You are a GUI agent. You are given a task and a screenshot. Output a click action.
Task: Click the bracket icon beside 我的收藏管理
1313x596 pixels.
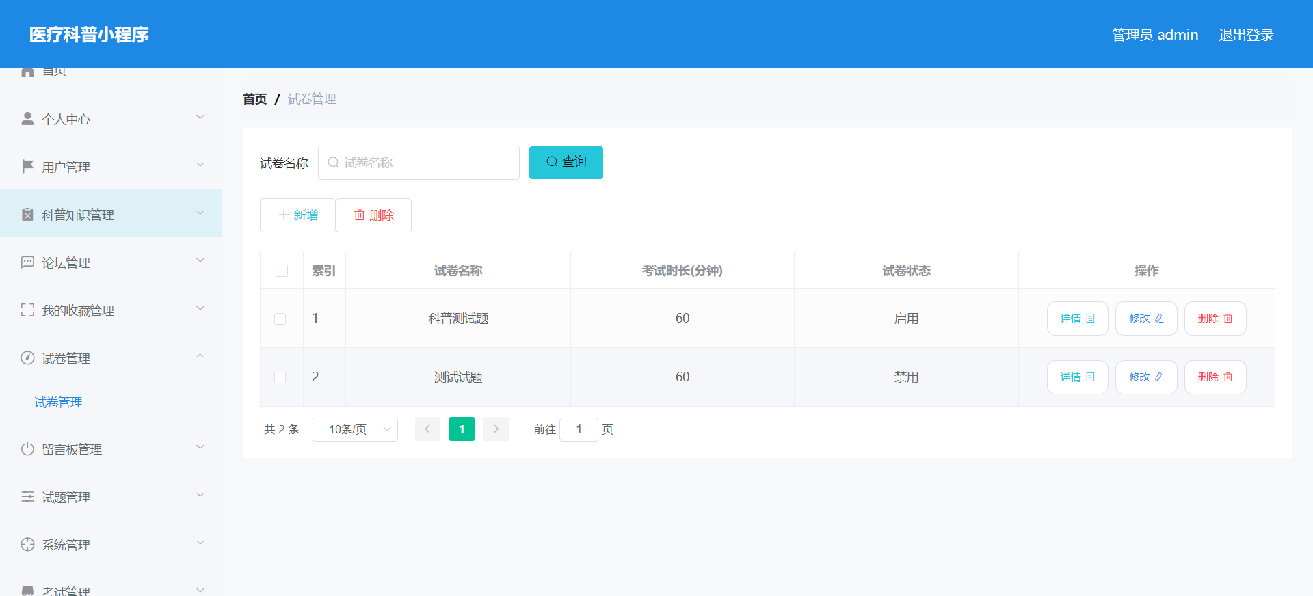pyautogui.click(x=27, y=310)
